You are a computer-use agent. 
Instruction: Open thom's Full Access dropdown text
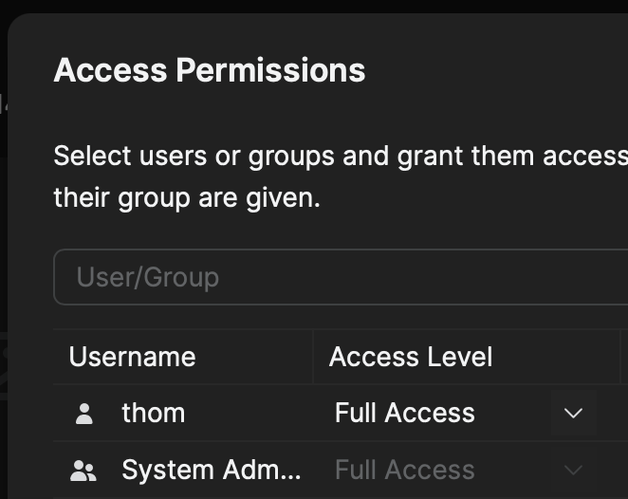coord(405,414)
